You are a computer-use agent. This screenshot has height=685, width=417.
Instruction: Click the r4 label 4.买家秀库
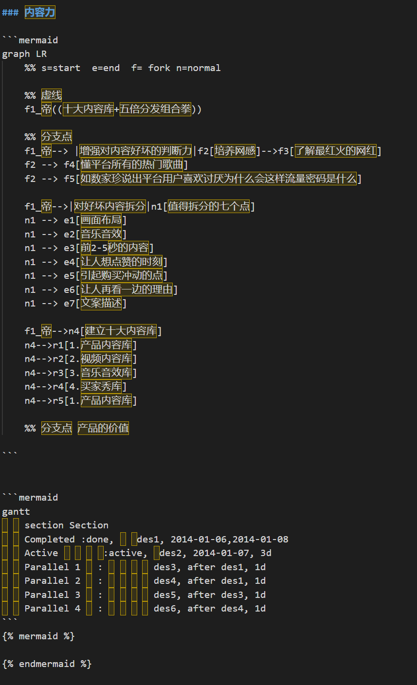click(x=96, y=387)
